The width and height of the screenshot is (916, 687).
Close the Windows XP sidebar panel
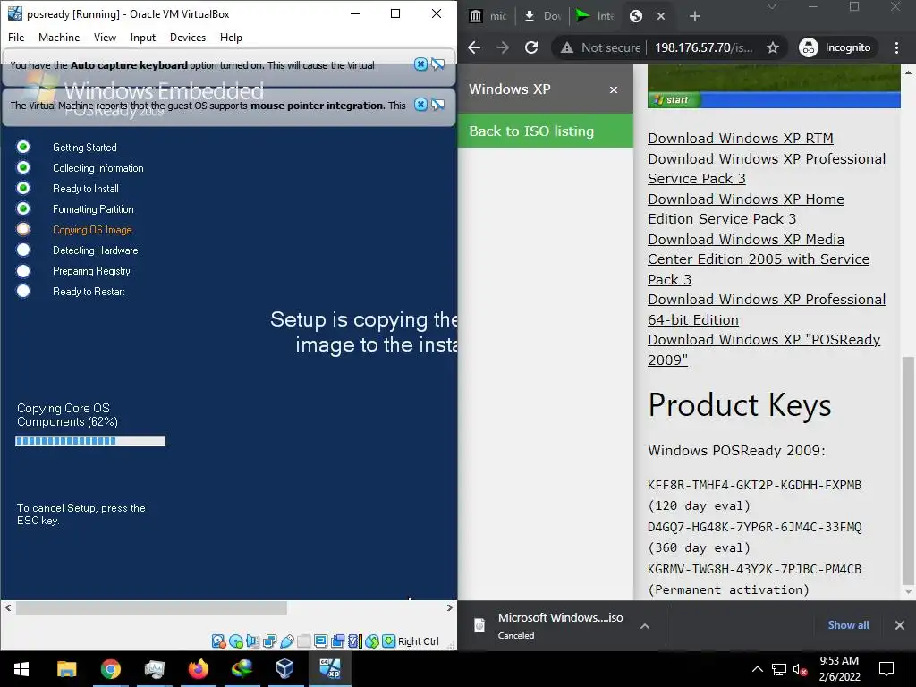point(614,90)
